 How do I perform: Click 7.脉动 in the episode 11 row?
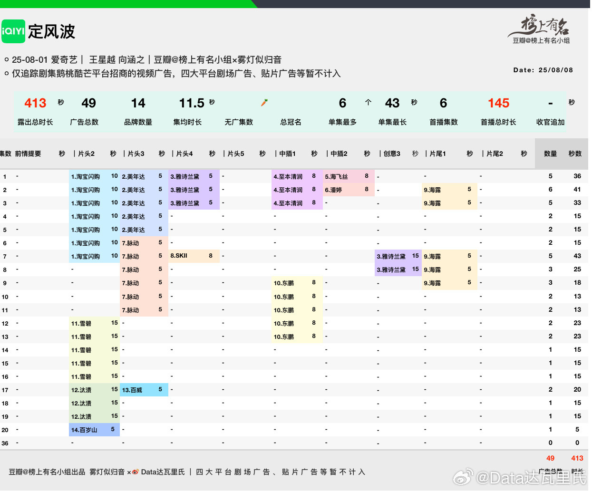click(130, 310)
